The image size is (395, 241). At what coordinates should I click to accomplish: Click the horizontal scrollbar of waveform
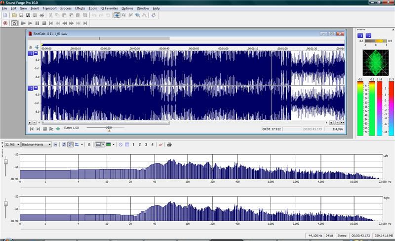coord(106,123)
